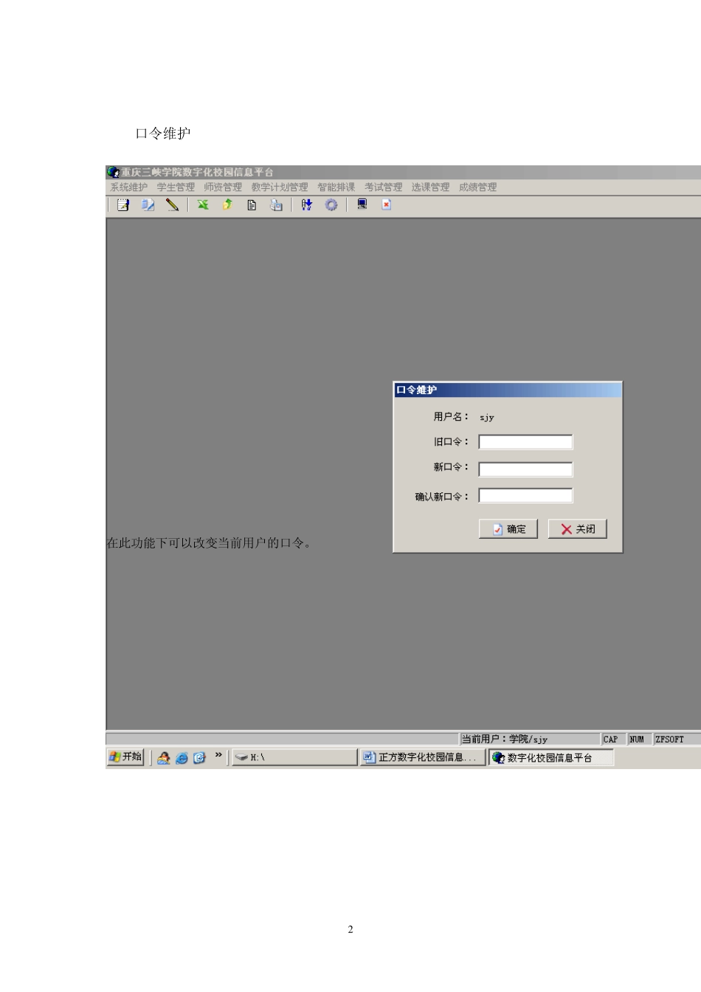Open the 成绩管理 menu
The image size is (701, 992).
point(478,187)
